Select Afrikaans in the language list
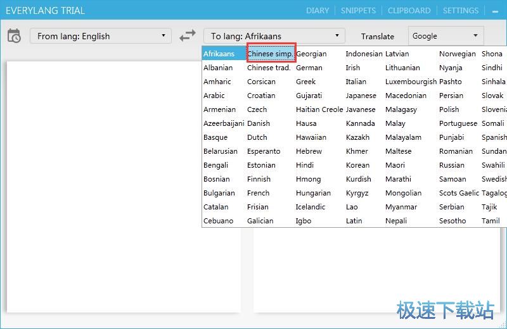The height and width of the screenshot is (329, 507). point(224,54)
